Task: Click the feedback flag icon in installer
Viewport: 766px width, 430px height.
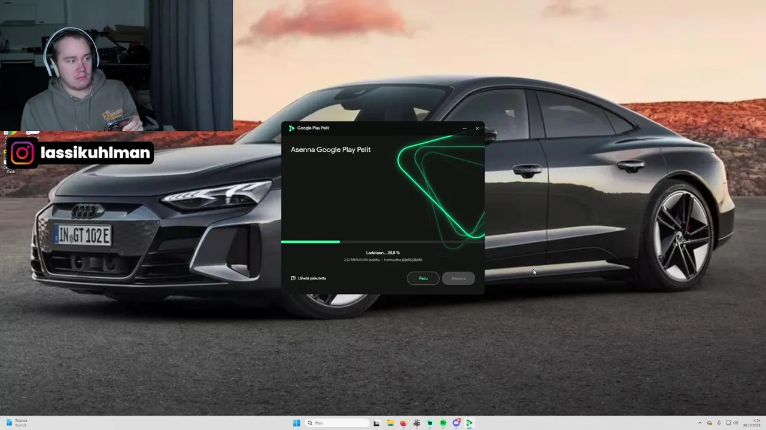Action: pyautogui.click(x=293, y=278)
